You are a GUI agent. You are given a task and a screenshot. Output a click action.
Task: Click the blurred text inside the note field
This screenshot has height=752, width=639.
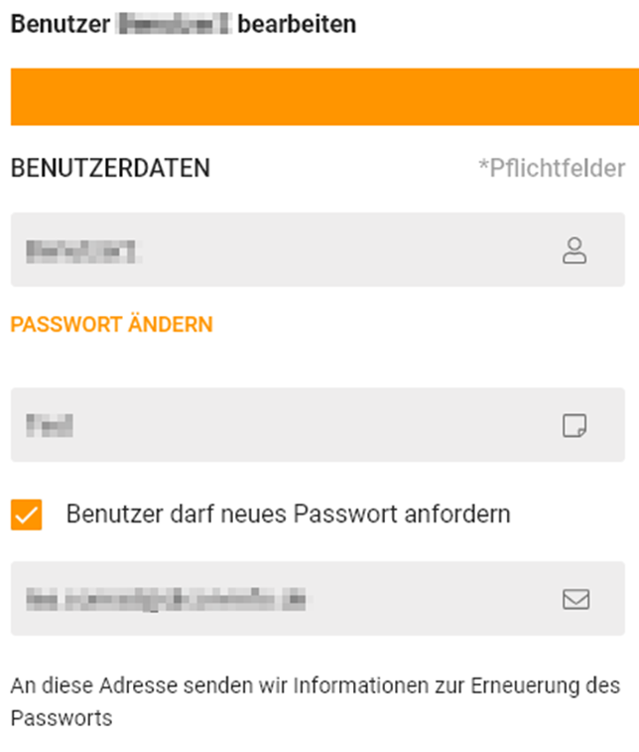52,426
